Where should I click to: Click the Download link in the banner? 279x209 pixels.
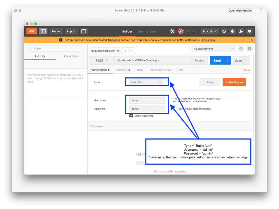(x=114, y=40)
